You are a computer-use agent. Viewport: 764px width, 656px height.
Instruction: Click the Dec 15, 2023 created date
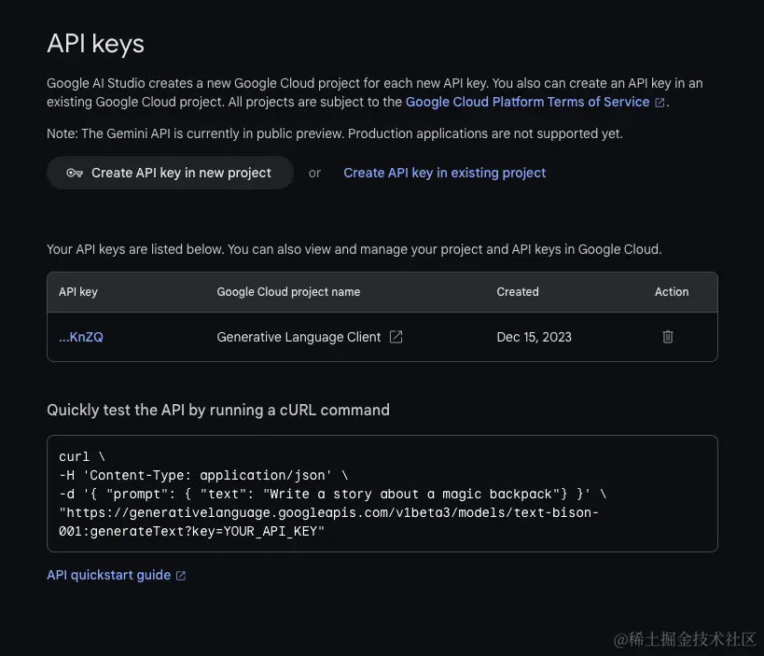(534, 337)
